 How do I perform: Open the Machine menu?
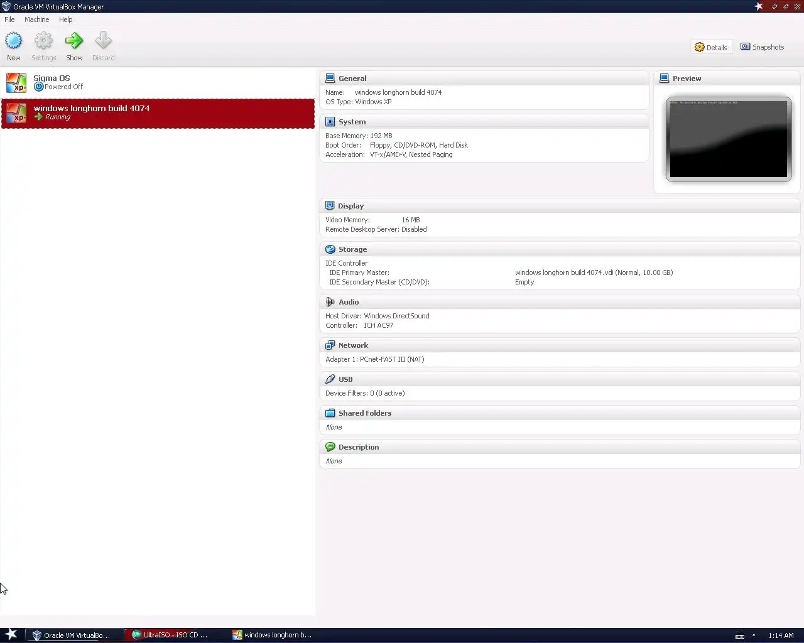pos(36,19)
